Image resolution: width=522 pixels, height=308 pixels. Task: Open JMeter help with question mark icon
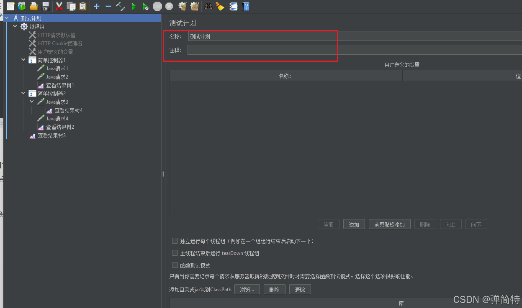pyautogui.click(x=246, y=6)
